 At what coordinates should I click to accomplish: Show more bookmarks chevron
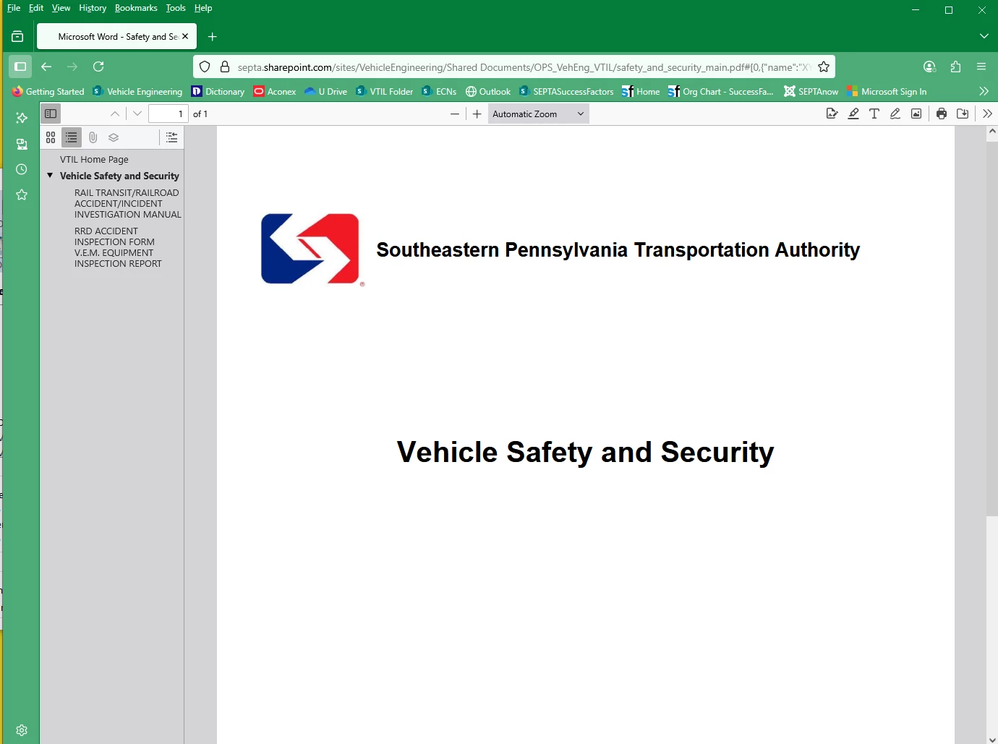984,91
